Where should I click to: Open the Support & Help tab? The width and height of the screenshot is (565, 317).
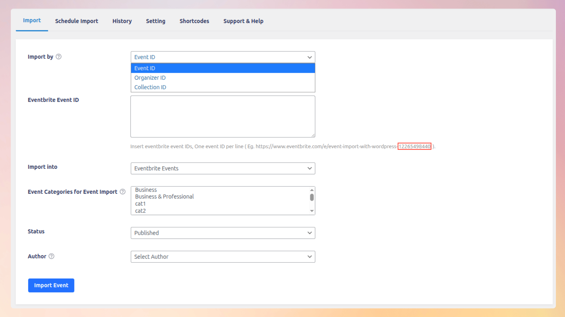point(243,21)
